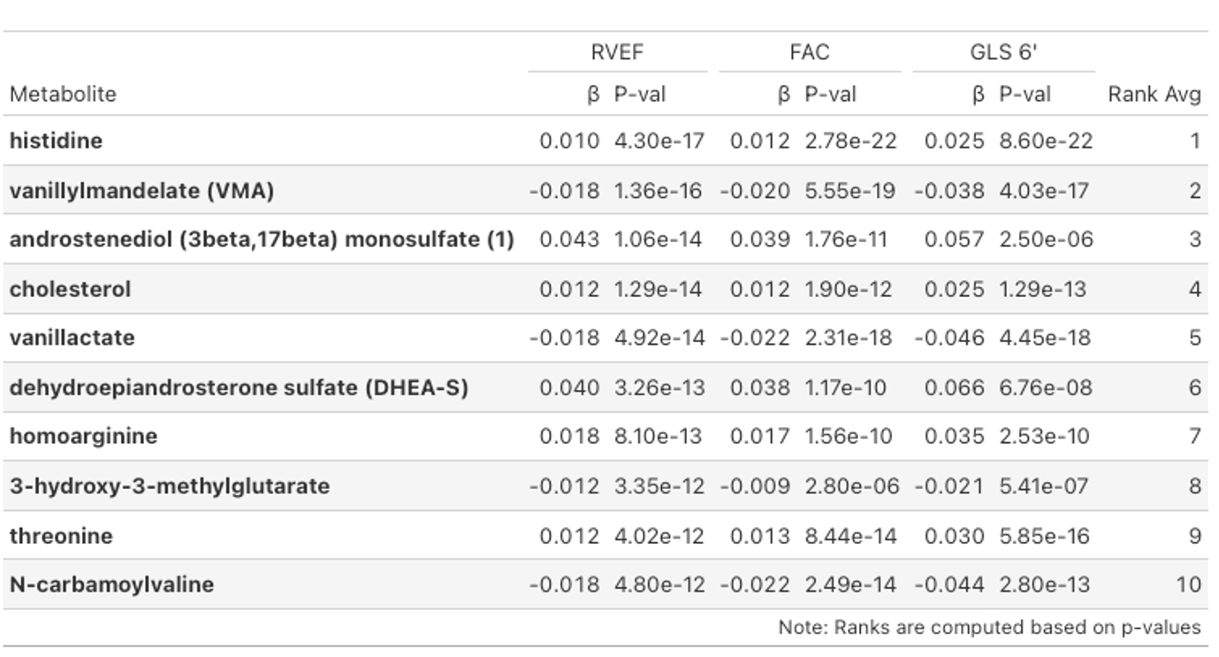Click threonine GLS 6' P-value 5.85e-16
Screen dimensions: 1219x657
click(1045, 536)
